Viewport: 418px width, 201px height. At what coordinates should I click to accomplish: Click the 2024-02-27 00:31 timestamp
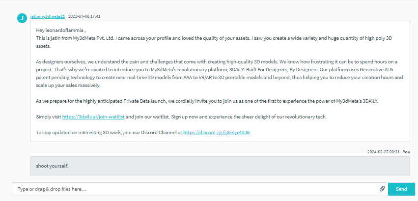383,152
